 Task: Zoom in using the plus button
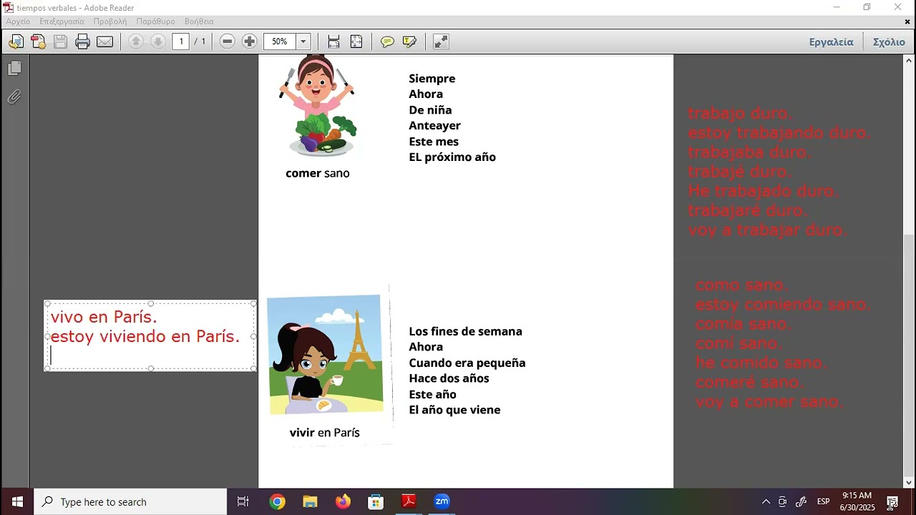[249, 41]
